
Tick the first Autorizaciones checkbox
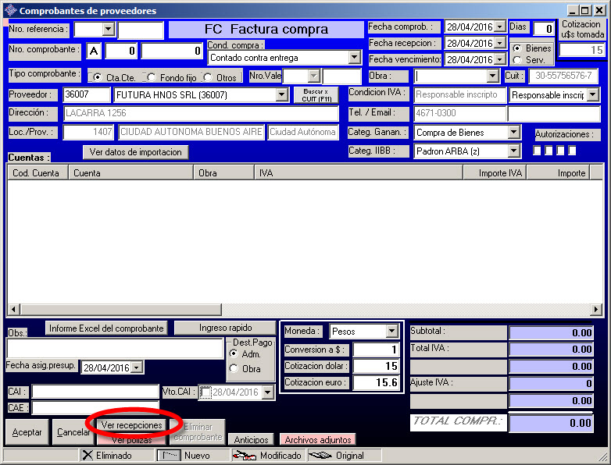click(538, 150)
